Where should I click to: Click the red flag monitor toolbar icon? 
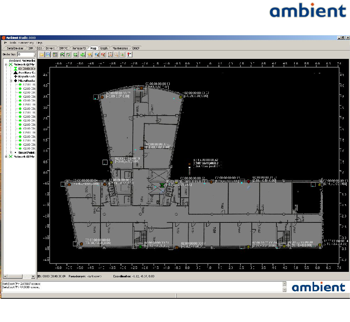click(103, 55)
